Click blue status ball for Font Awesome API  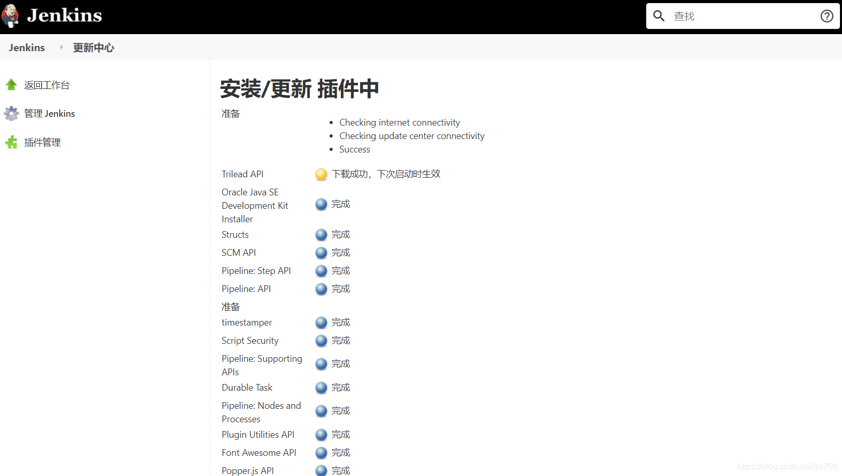(x=321, y=453)
